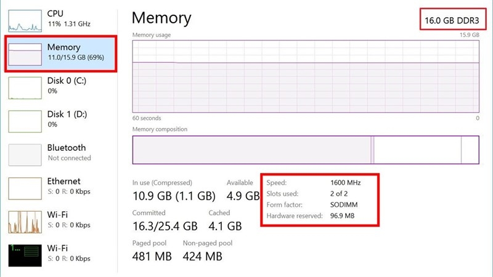The width and height of the screenshot is (493, 277).
Task: Click the CPU usage graph thumbnail
Action: tap(24, 20)
